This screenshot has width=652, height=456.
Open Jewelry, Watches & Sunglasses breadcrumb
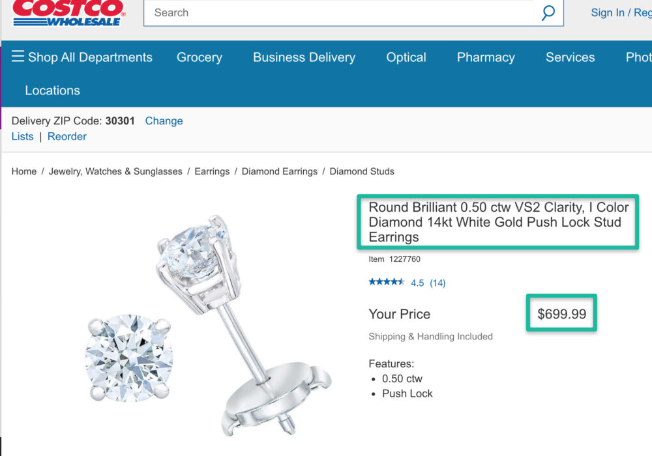pyautogui.click(x=115, y=171)
